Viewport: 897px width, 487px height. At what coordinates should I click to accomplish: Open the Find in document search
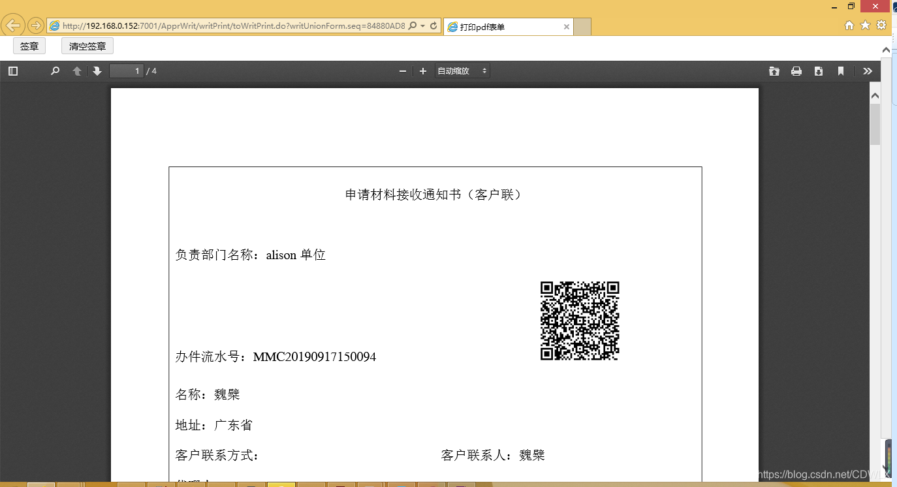pos(55,71)
